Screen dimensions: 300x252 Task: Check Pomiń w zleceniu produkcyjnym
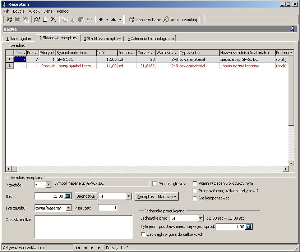point(195,183)
